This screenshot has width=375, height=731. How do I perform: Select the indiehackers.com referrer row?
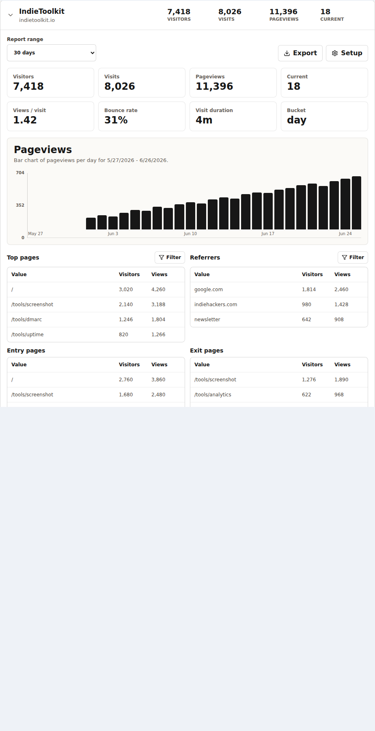tap(279, 305)
